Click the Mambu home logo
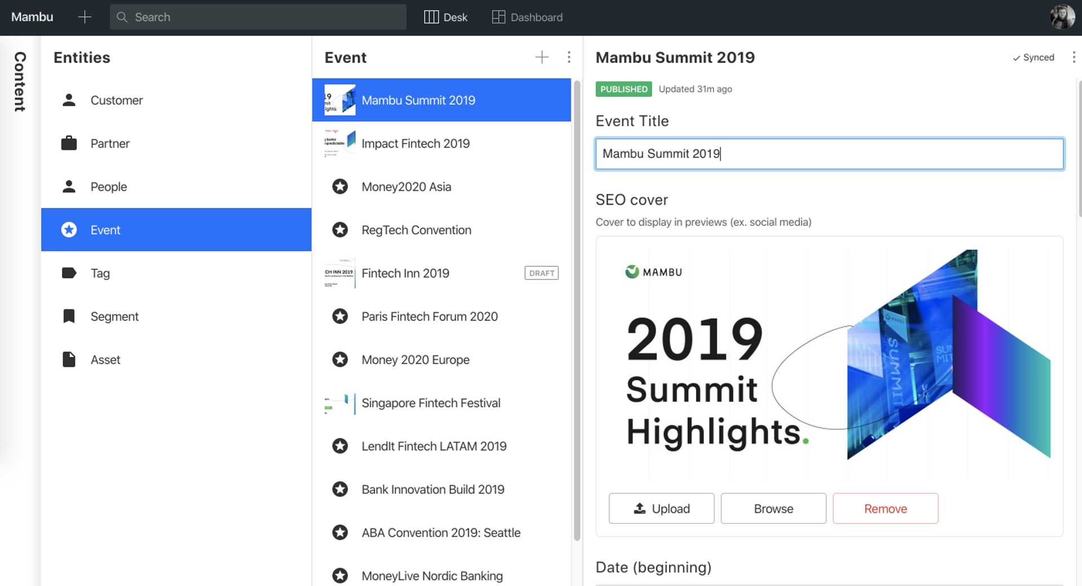This screenshot has width=1082, height=586. pos(32,17)
